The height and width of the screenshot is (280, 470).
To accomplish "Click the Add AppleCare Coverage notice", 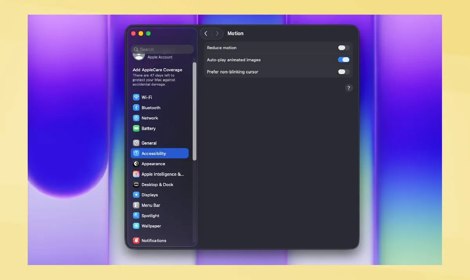I will coord(157,77).
